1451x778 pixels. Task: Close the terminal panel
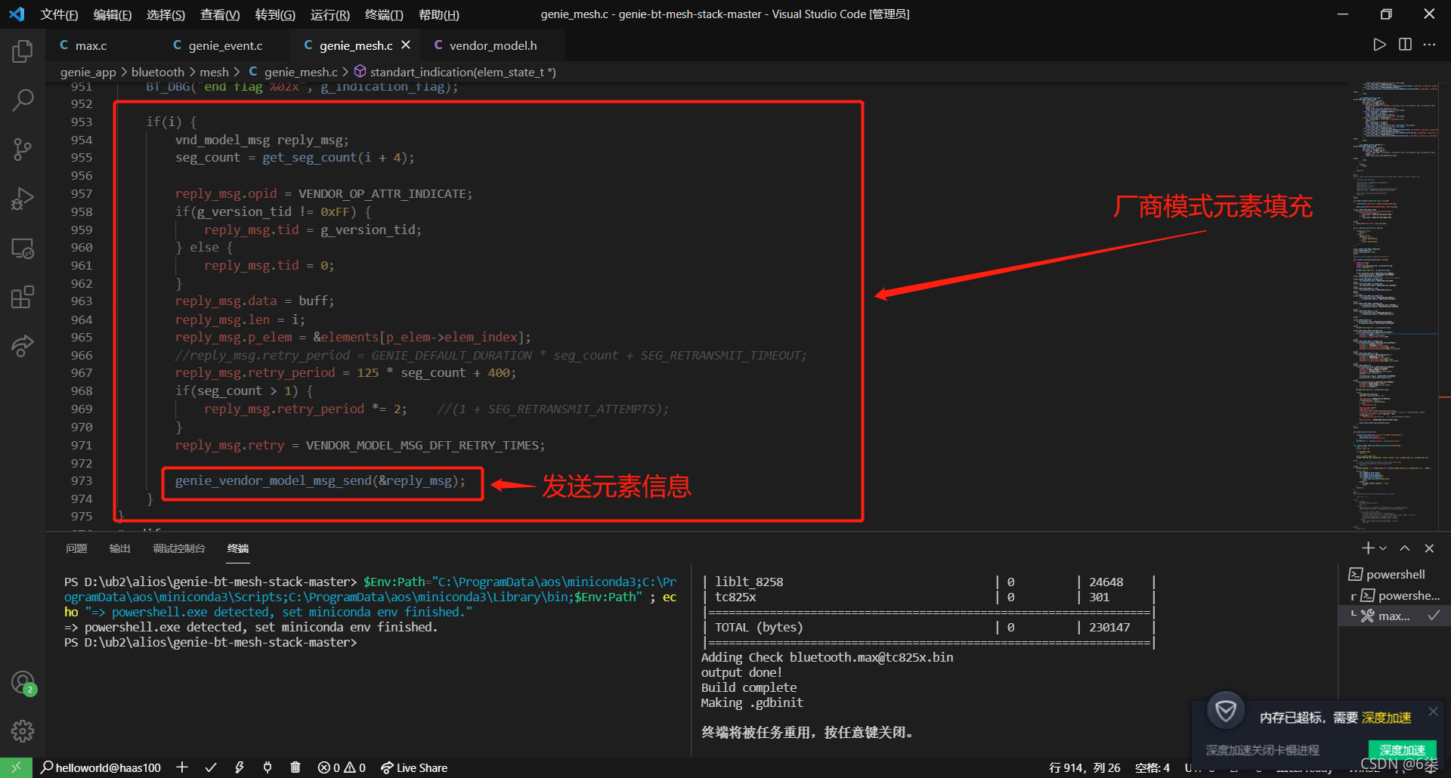[1429, 548]
